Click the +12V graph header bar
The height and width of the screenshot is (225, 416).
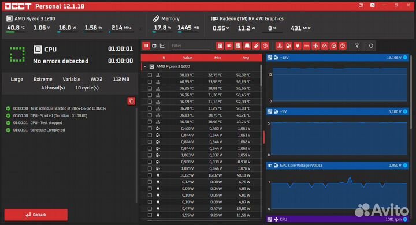pos(337,58)
